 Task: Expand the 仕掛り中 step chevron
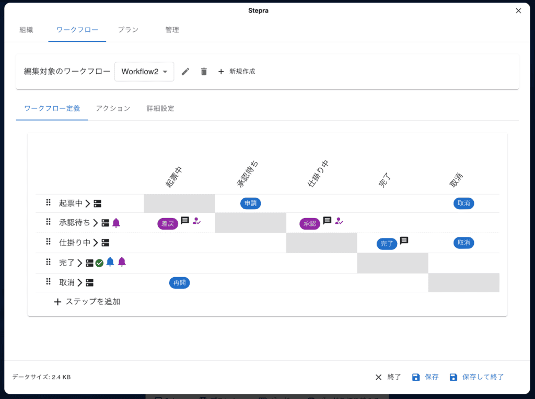[x=96, y=243]
